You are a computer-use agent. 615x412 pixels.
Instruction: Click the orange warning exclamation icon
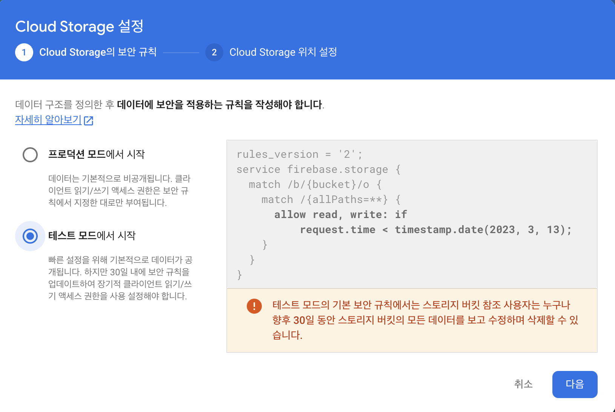point(254,306)
